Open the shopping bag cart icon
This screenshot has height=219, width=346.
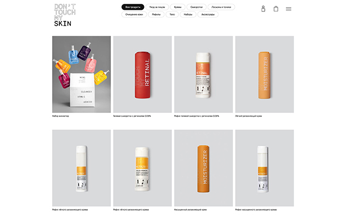click(276, 9)
